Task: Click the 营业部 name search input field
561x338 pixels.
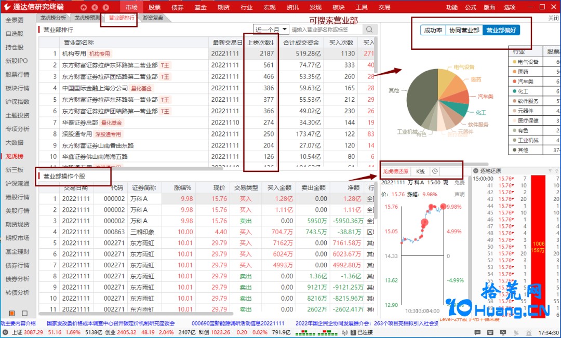Action: pyautogui.click(x=326, y=29)
